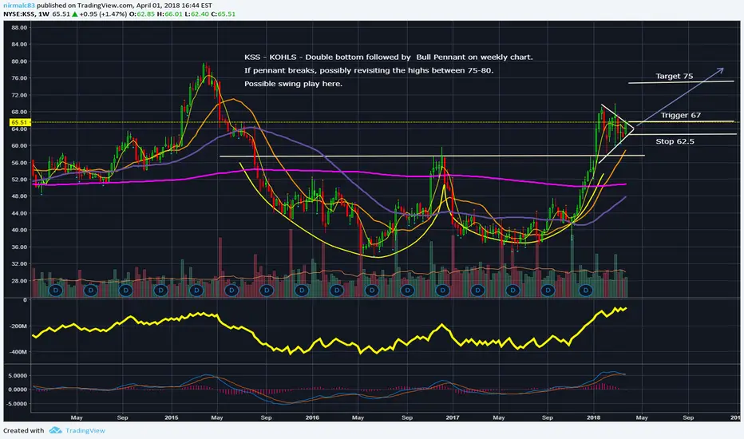Click the 5.0000 MACD axis label
The height and width of the screenshot is (439, 744).
18,375
